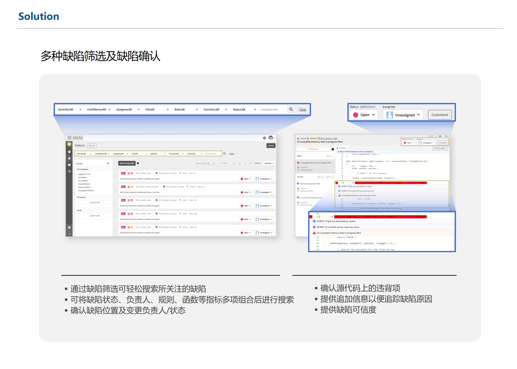517x369 pixels.
Task: Go to previous defect with up arrow by '1 of 537'
Action: pyautogui.click(x=436, y=136)
